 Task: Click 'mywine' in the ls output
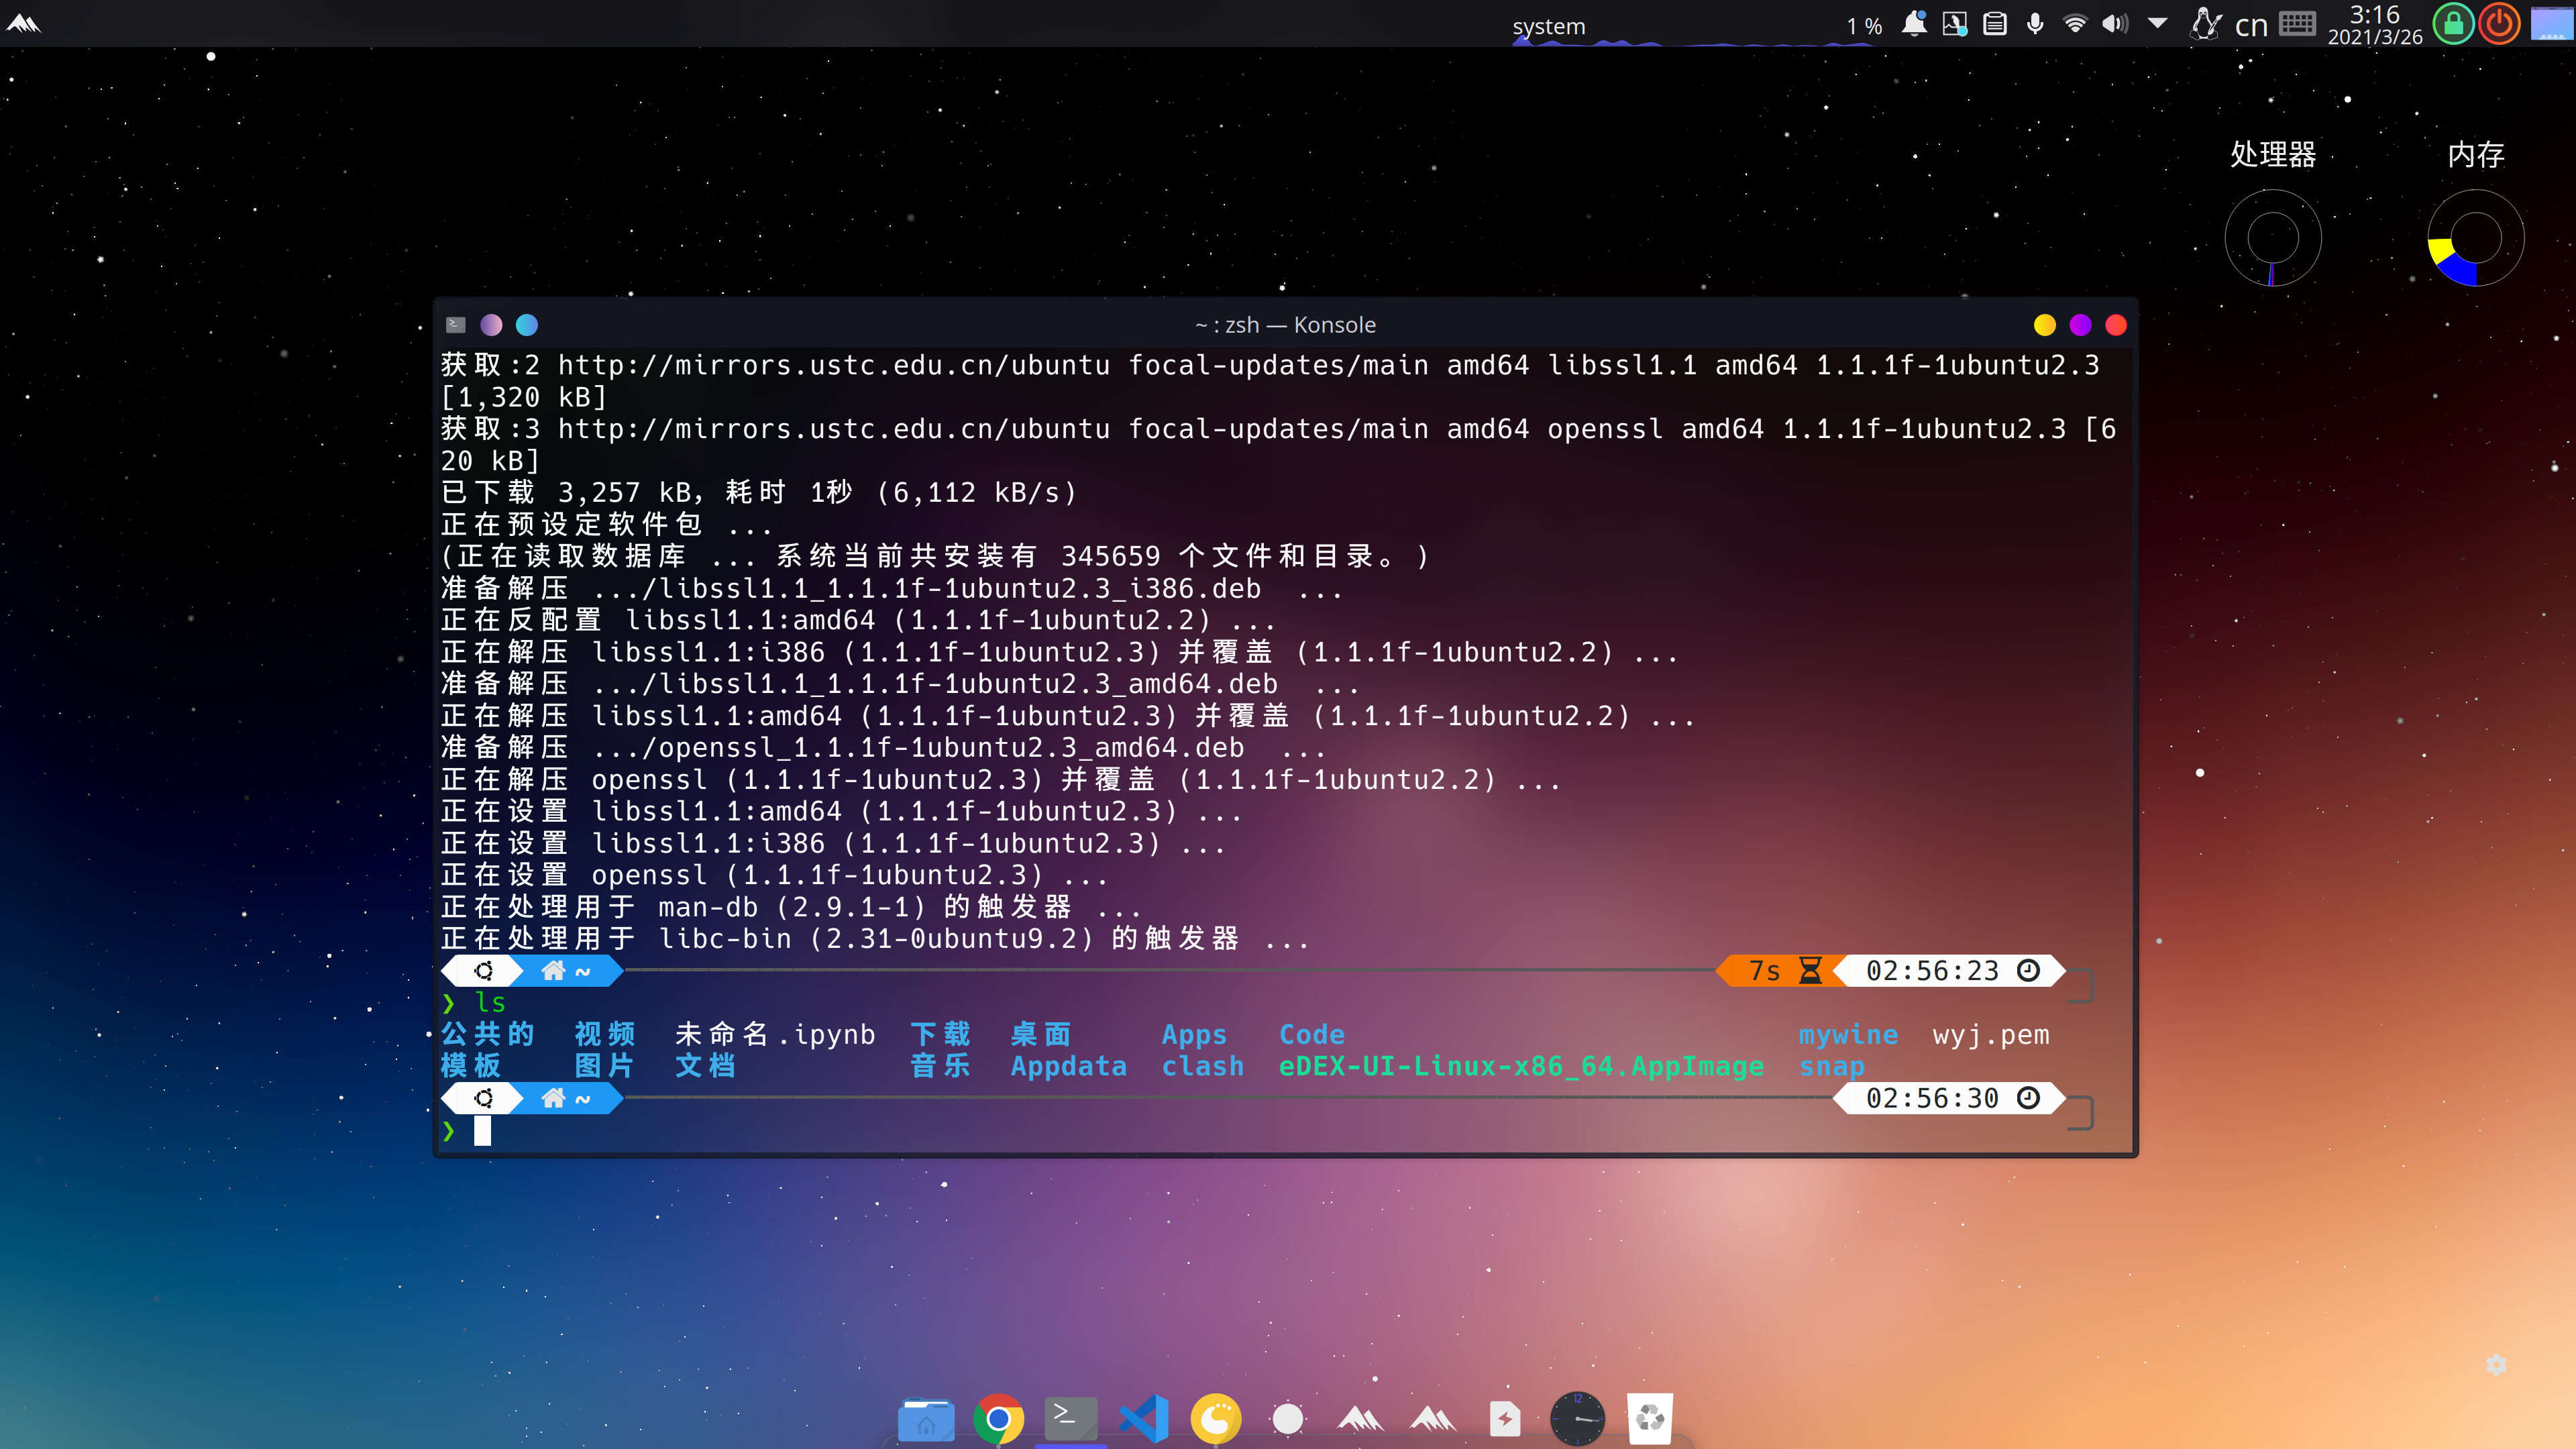coord(1848,1035)
